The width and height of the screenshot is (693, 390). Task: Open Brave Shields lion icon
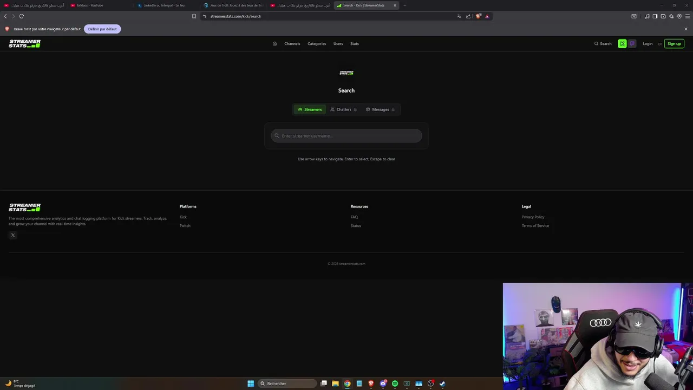tap(478, 16)
